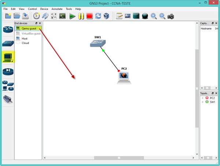Viewport: 220px width, 166px height.
Task: Close the End devices panel
Action: (x=40, y=23)
